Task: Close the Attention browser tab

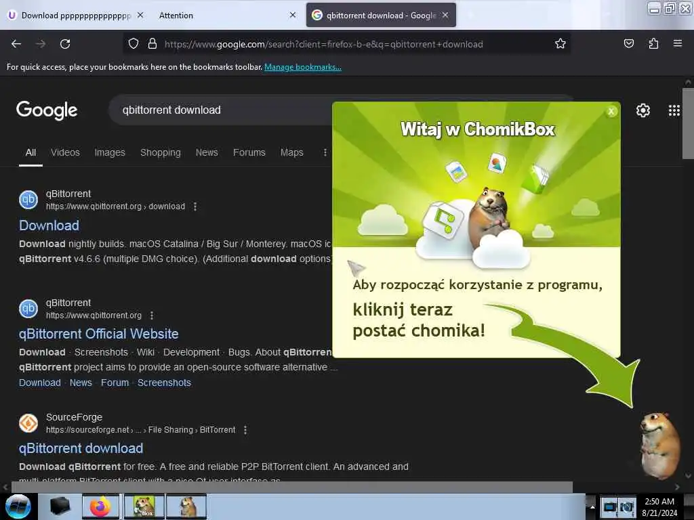Action: click(x=293, y=15)
